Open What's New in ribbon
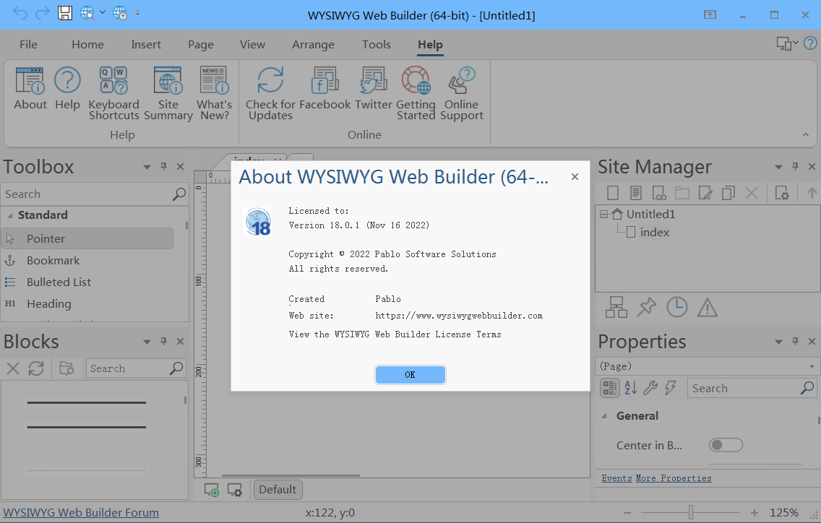Viewport: 821px width, 523px height. tap(214, 94)
